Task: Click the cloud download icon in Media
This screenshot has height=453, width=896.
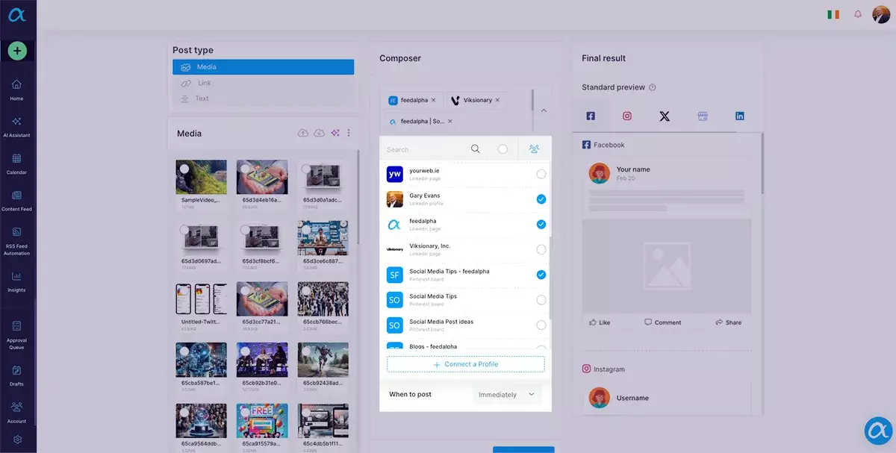Action: point(320,133)
